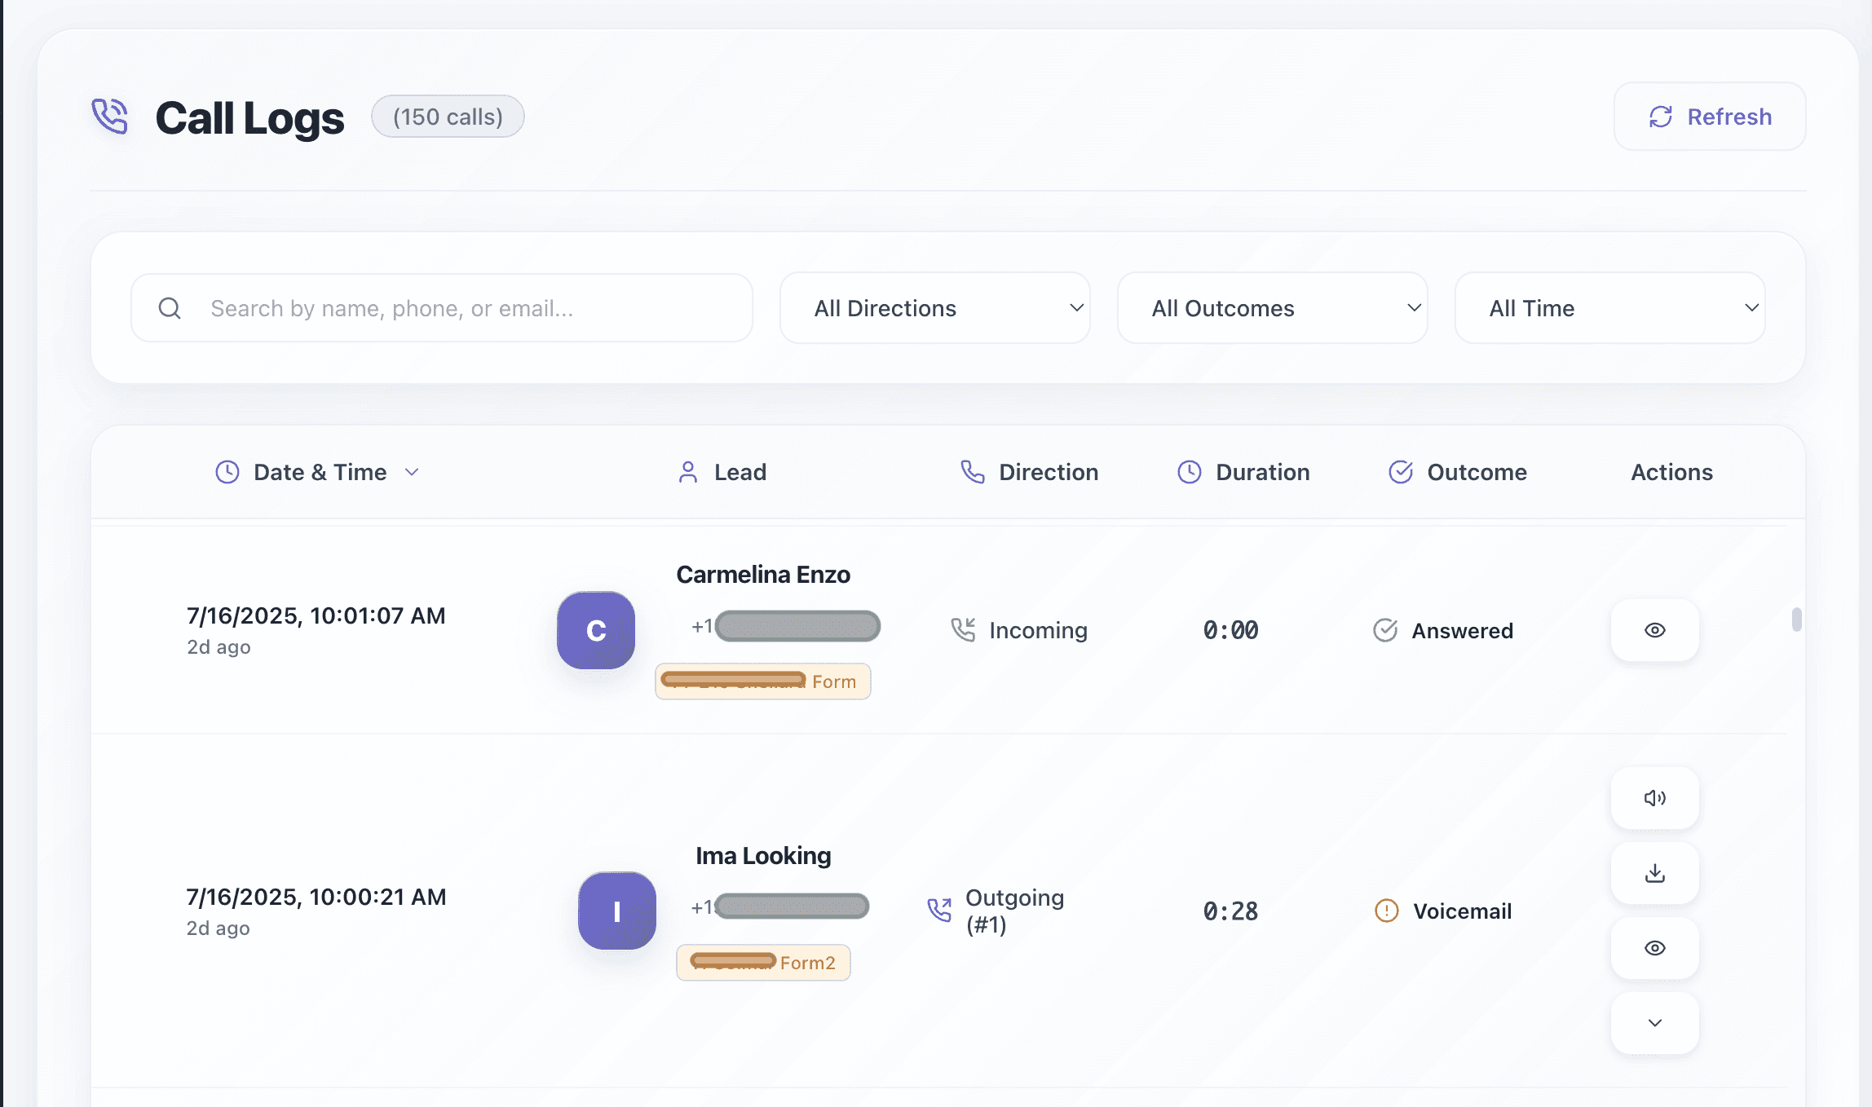Open the Carmelina Enzo lead name
1872x1107 pixels.
click(x=763, y=575)
